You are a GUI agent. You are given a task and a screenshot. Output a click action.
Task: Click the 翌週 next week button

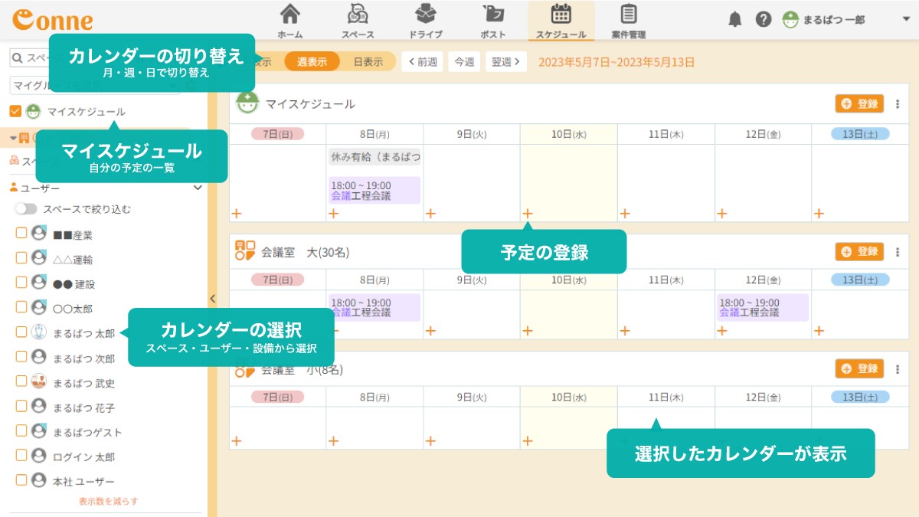tap(505, 62)
